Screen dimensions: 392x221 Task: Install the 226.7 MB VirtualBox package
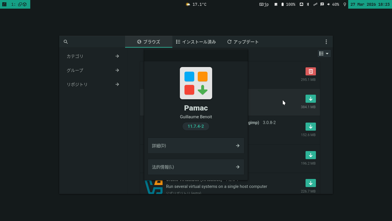pyautogui.click(x=311, y=183)
